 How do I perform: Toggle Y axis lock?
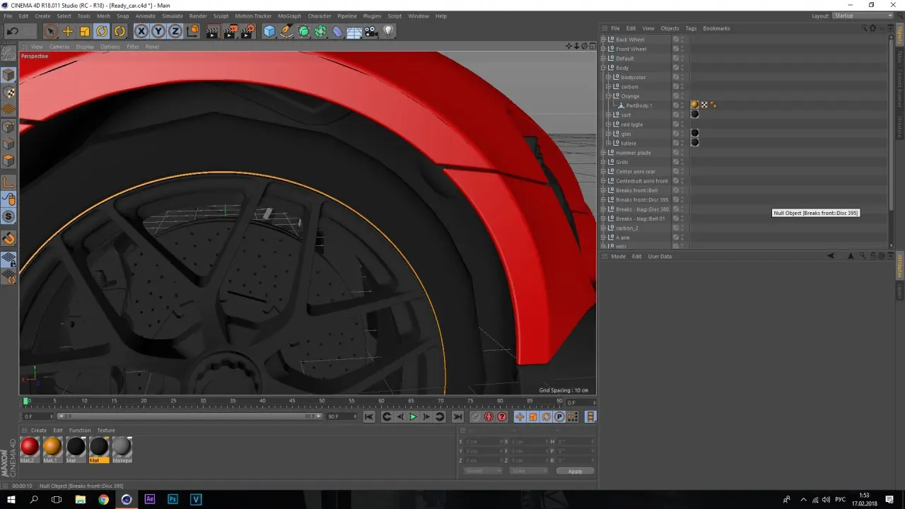pyautogui.click(x=158, y=31)
